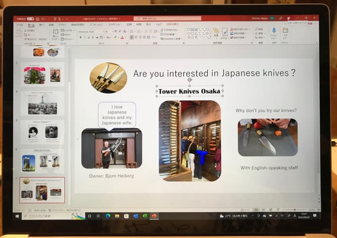Click the Slide Sorter view icon

[x=263, y=210]
